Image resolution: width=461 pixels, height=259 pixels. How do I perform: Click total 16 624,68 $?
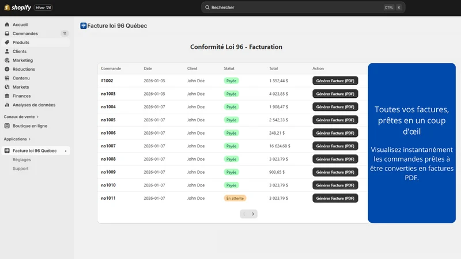point(279,146)
